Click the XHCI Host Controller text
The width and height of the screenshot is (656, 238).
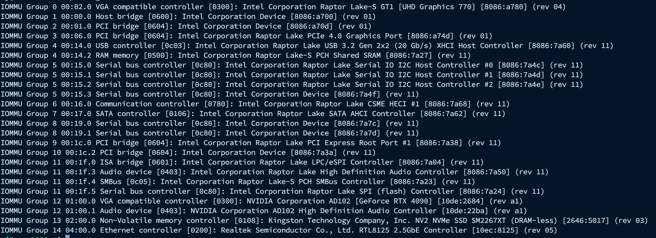tap(480, 46)
